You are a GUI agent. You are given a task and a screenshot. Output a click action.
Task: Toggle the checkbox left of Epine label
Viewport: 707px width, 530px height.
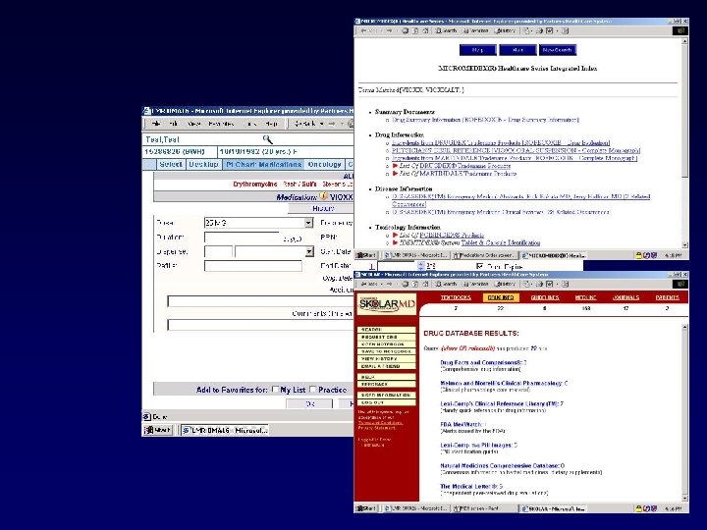point(480,266)
